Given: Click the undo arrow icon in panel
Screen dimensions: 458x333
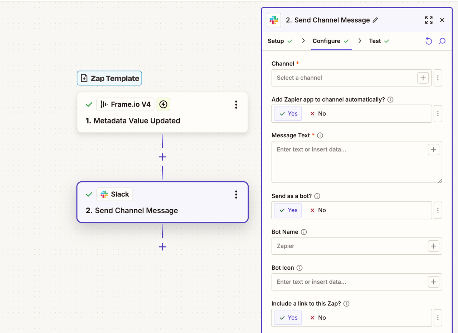Looking at the screenshot, I should pyautogui.click(x=428, y=41).
